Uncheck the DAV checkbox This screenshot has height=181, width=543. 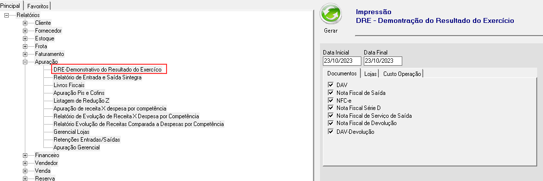pyautogui.click(x=330, y=85)
